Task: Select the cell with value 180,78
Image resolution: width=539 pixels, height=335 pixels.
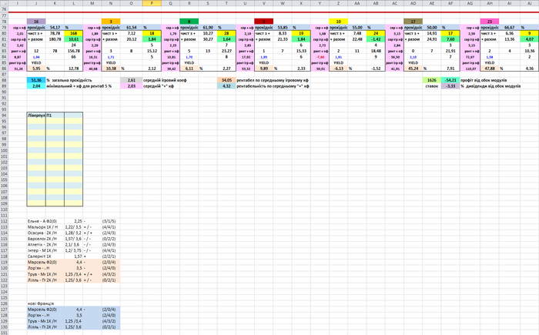Action: pos(55,39)
